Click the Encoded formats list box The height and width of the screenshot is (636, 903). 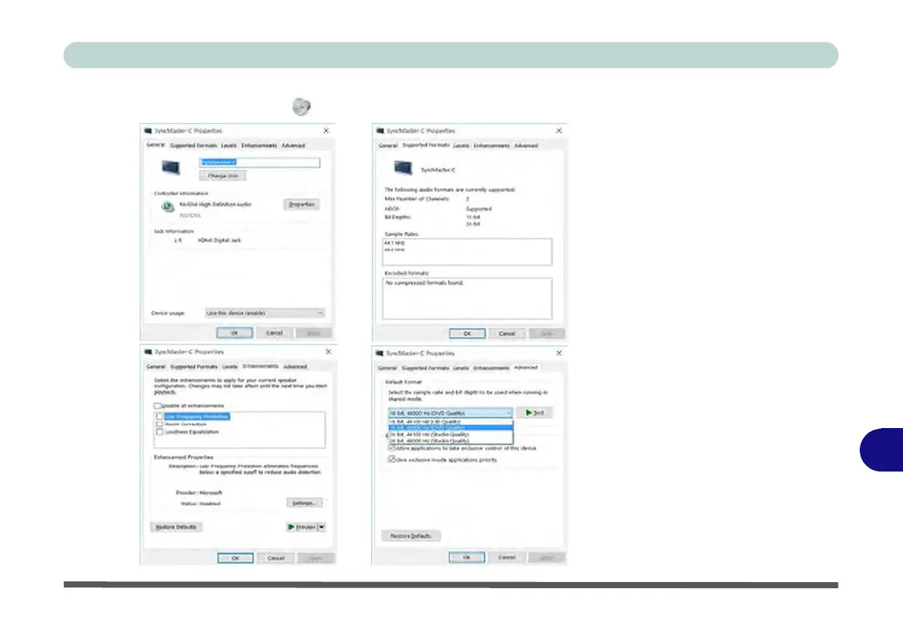tap(467, 298)
